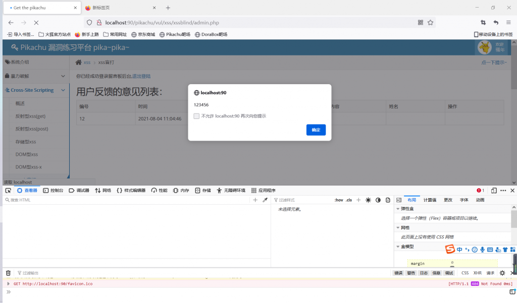
Task: Check the box to block further localhost prompts
Action: pos(196,116)
